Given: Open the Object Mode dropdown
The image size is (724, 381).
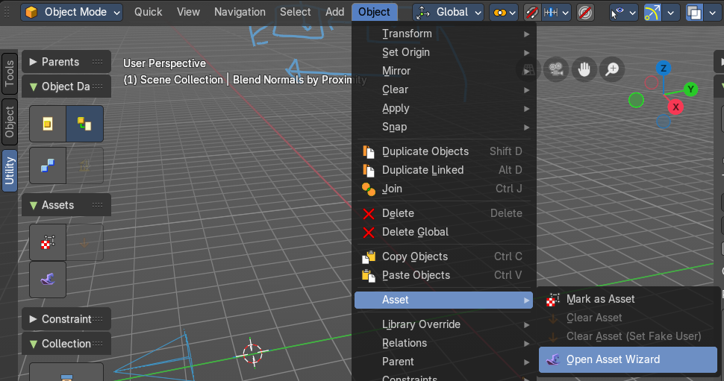Looking at the screenshot, I should (72, 12).
